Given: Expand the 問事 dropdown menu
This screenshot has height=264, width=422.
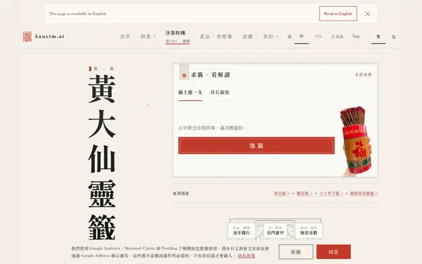Looking at the screenshot, I should click(148, 36).
